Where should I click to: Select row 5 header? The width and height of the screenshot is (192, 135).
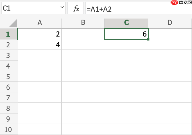[8, 76]
